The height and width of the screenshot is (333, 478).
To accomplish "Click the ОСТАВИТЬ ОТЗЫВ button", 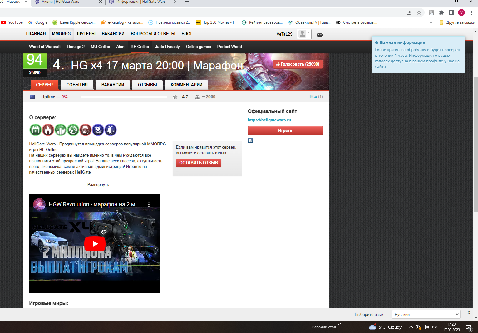I will pos(199,163).
